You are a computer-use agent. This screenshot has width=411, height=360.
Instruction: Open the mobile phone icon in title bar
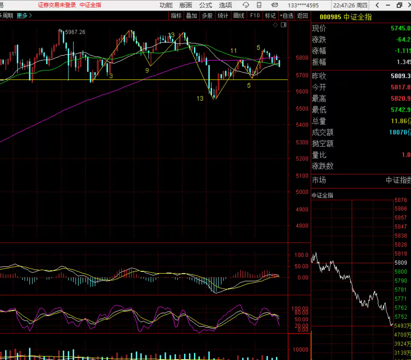pos(259,5)
